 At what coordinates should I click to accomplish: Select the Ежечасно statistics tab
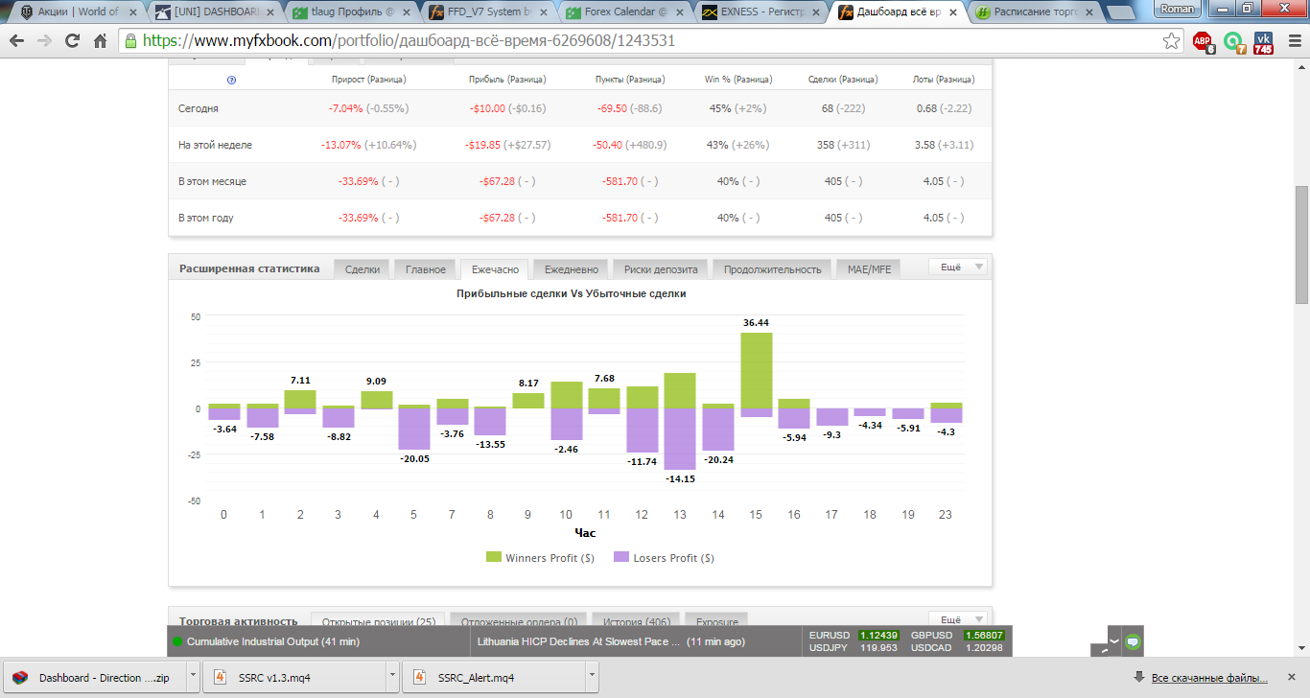pos(495,269)
